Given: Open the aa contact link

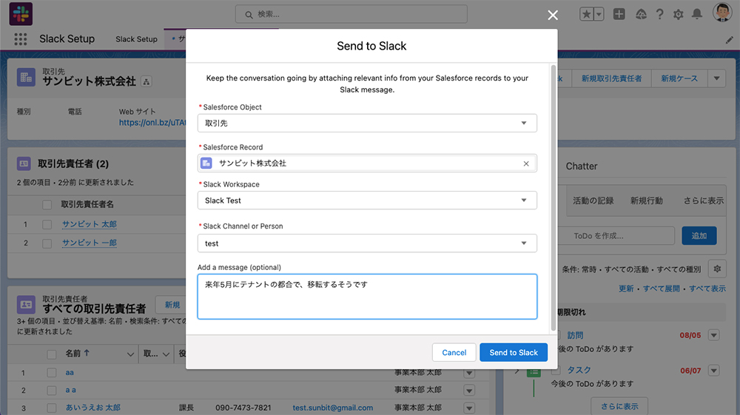Looking at the screenshot, I should 70,373.
